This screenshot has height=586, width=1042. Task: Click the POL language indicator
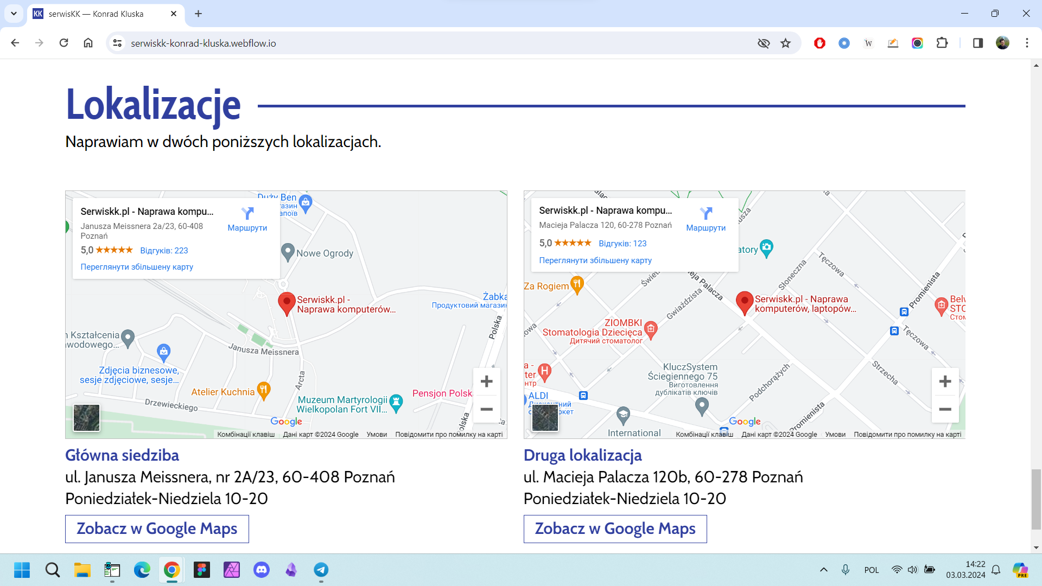pyautogui.click(x=872, y=570)
